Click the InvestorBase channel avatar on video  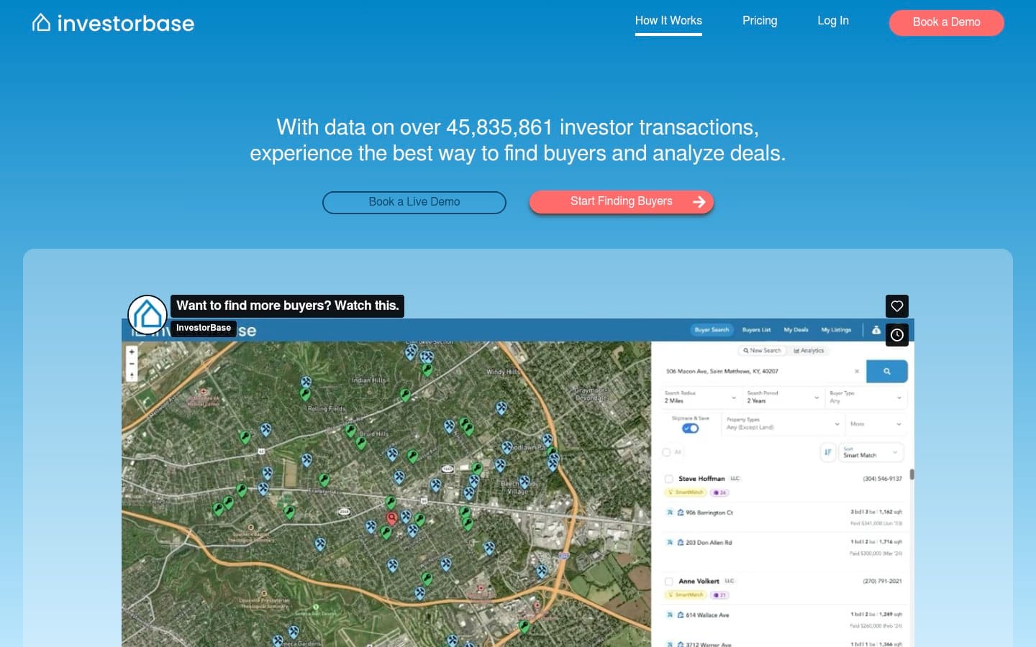(x=147, y=315)
